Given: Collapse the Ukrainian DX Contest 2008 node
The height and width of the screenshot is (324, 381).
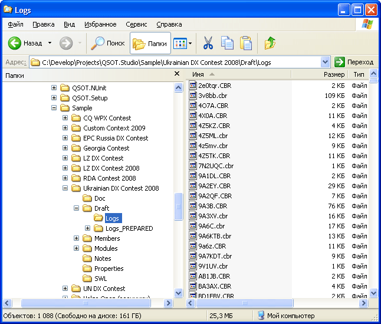Looking at the screenshot, I should [65, 188].
